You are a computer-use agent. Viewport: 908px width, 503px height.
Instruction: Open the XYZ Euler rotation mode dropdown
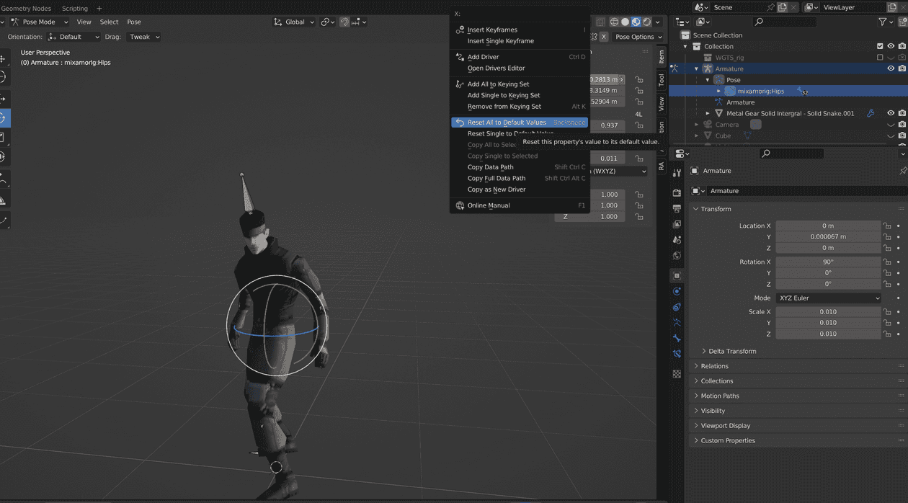pos(827,298)
